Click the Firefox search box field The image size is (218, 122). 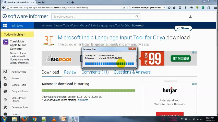click(147, 8)
